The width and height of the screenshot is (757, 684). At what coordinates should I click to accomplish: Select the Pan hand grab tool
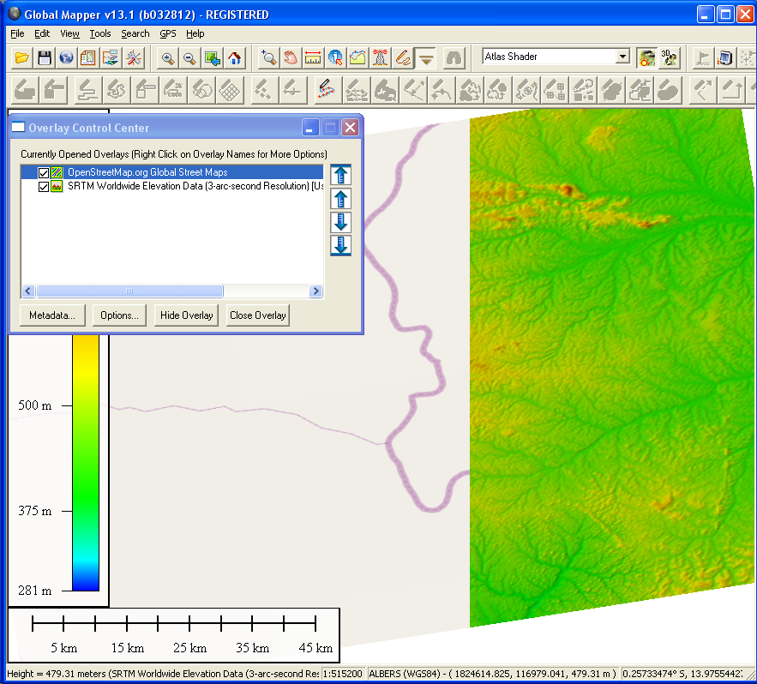pyautogui.click(x=291, y=58)
